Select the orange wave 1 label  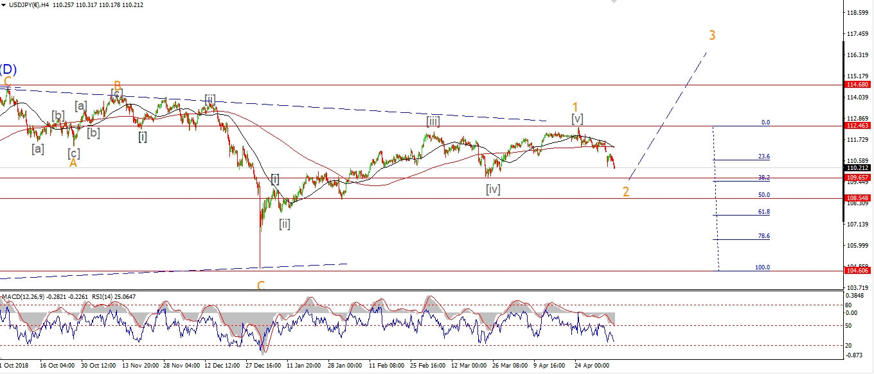pos(576,106)
